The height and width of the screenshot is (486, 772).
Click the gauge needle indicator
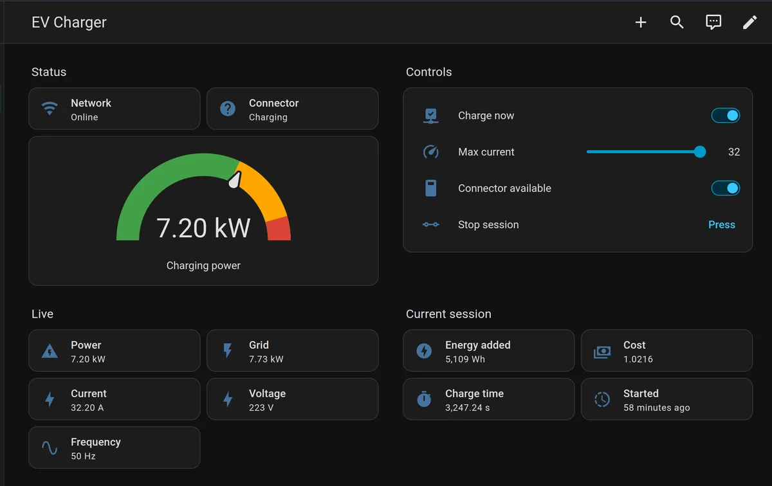235,180
